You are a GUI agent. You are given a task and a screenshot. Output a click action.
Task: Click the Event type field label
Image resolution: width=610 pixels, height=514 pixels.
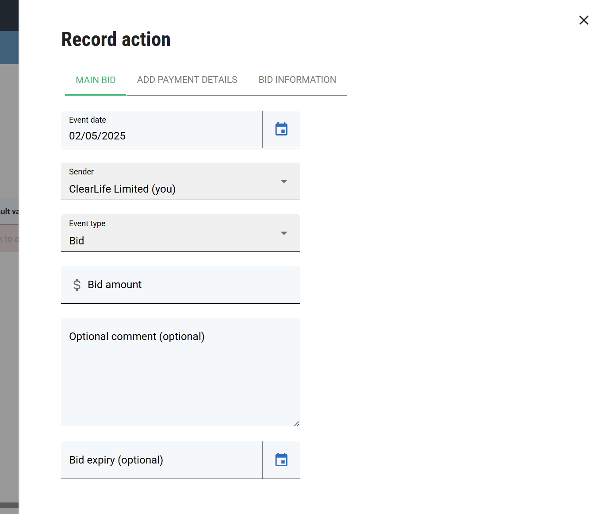pos(87,224)
